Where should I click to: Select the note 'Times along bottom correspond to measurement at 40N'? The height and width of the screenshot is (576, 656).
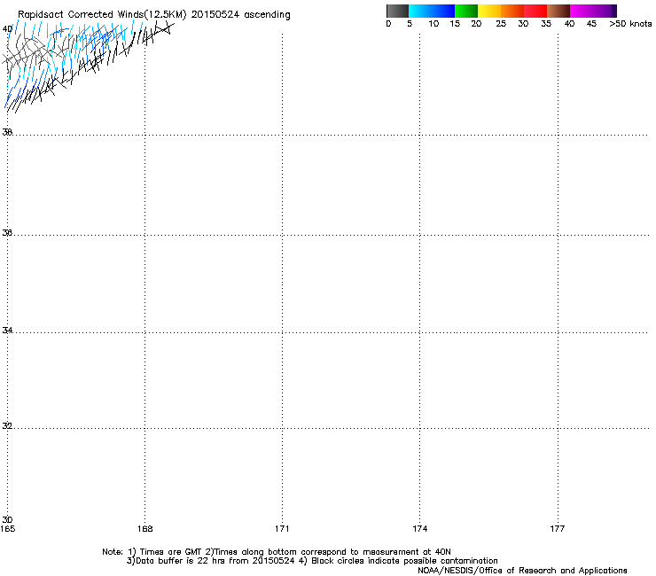point(332,552)
